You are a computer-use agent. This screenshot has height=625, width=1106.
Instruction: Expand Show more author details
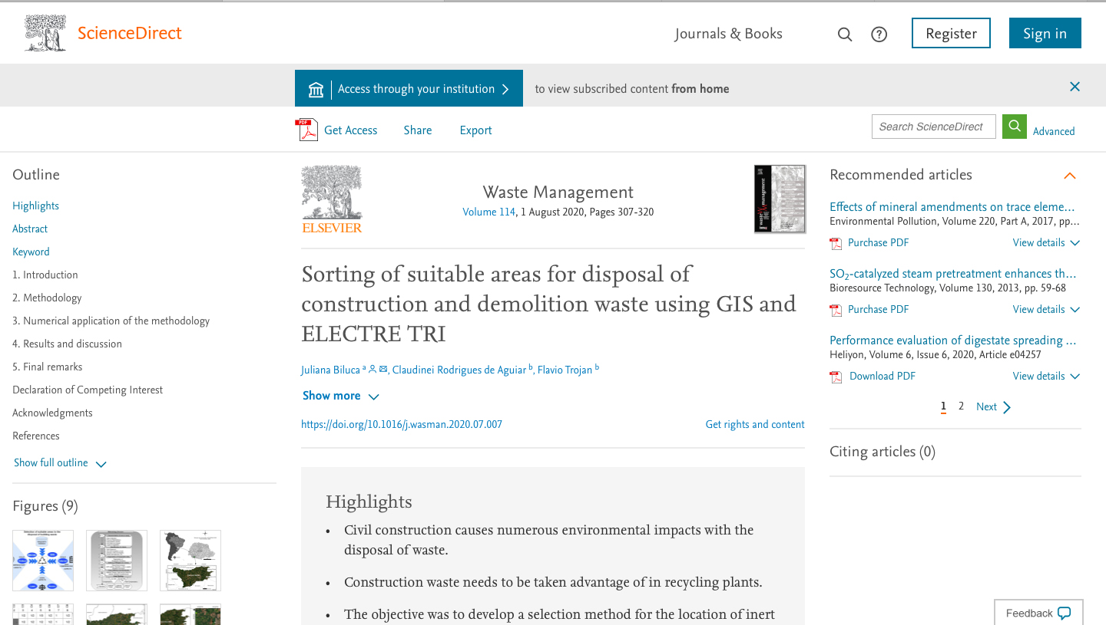point(341,396)
